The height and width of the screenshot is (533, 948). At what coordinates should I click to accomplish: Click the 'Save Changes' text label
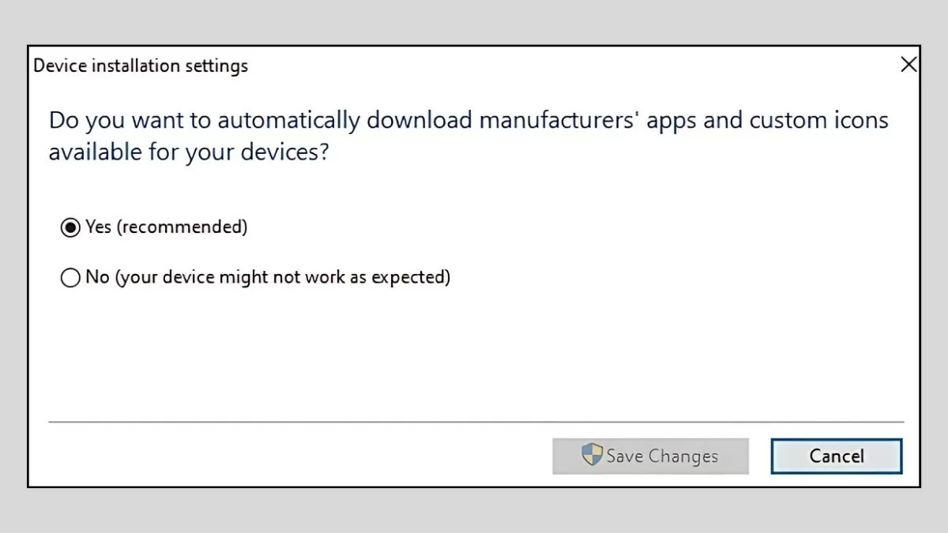click(662, 456)
